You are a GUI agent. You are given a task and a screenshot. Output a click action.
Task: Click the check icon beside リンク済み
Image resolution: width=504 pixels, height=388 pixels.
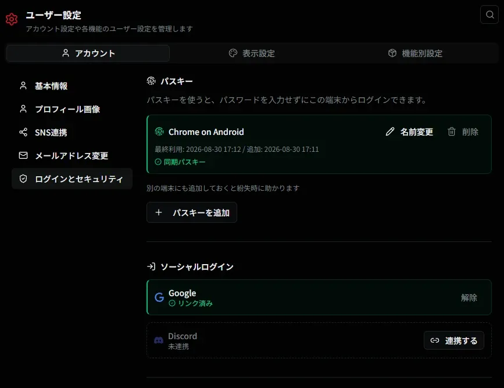point(172,303)
